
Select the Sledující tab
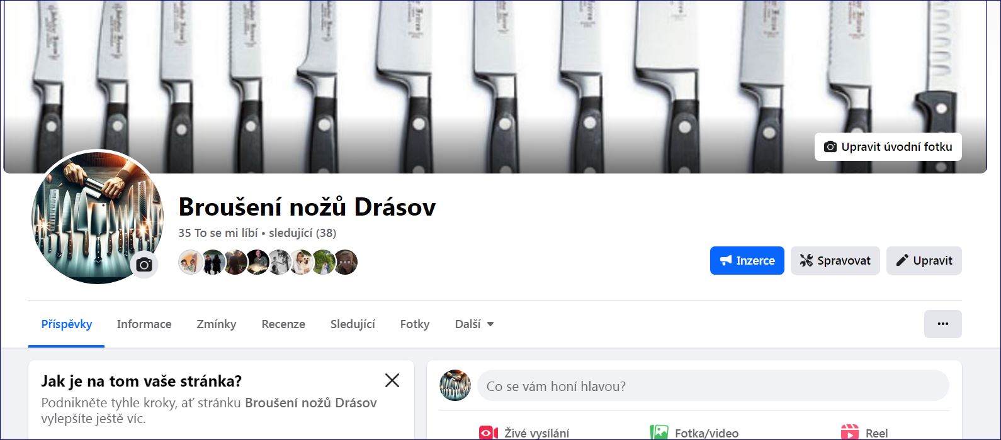pyautogui.click(x=353, y=324)
